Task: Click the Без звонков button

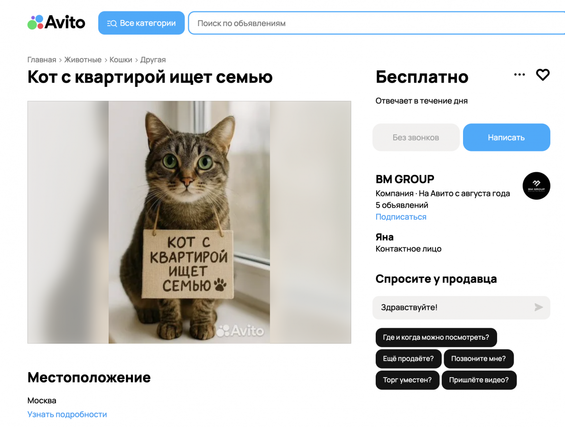Action: (416, 137)
